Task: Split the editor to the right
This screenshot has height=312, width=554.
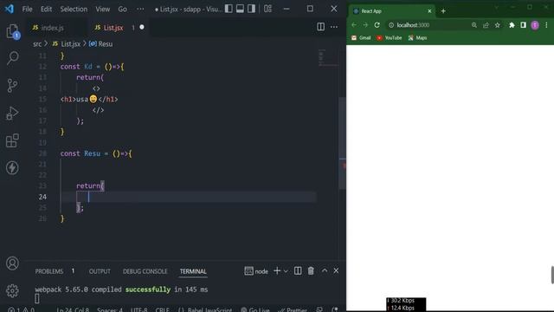Action: tap(320, 27)
